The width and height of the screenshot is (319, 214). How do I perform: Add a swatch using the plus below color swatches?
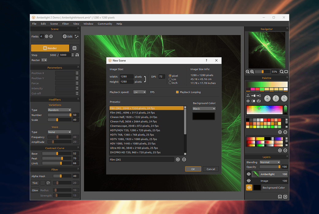click(280, 132)
